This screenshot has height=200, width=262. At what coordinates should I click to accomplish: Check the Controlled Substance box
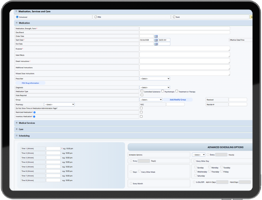click(142, 91)
